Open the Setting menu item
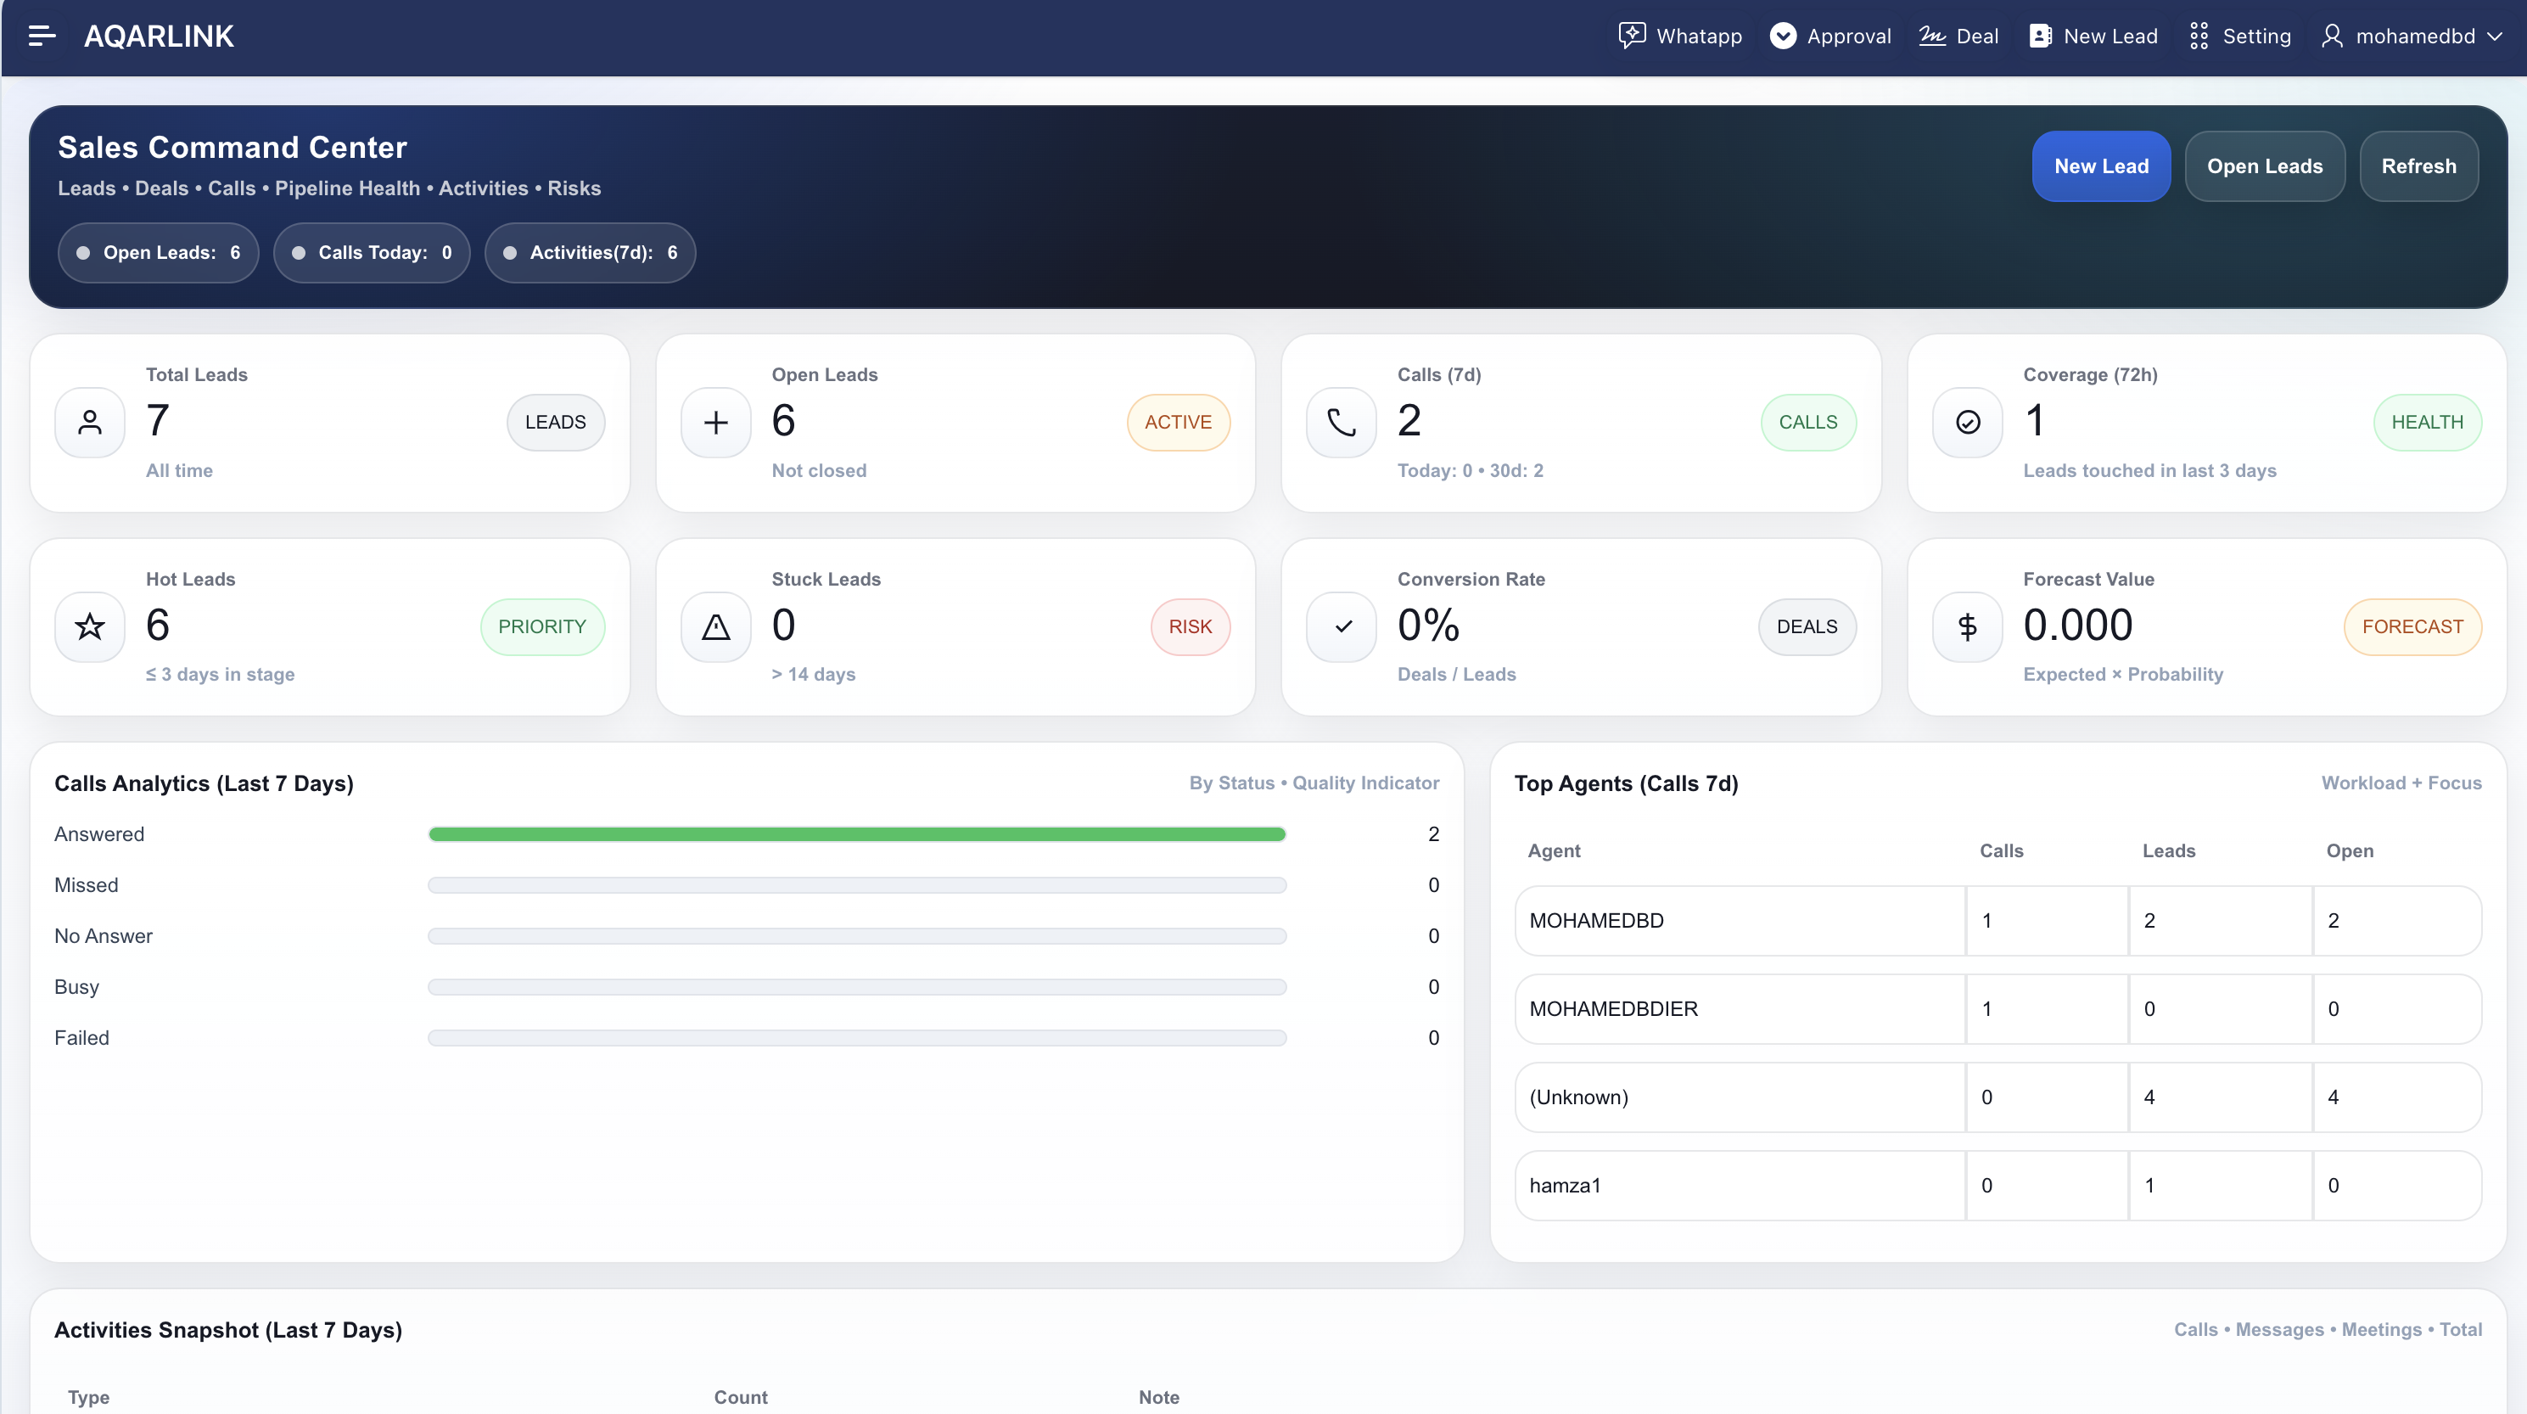2527x1414 pixels. coord(2240,36)
